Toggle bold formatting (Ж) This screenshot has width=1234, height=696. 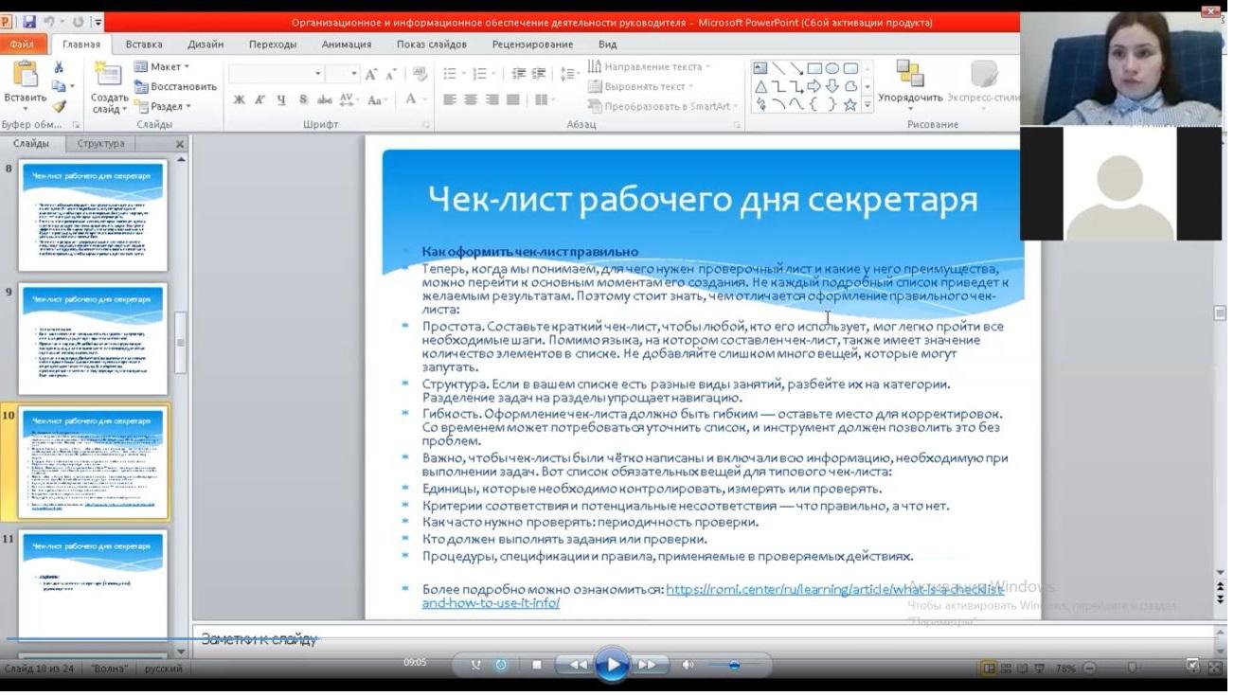tap(239, 99)
